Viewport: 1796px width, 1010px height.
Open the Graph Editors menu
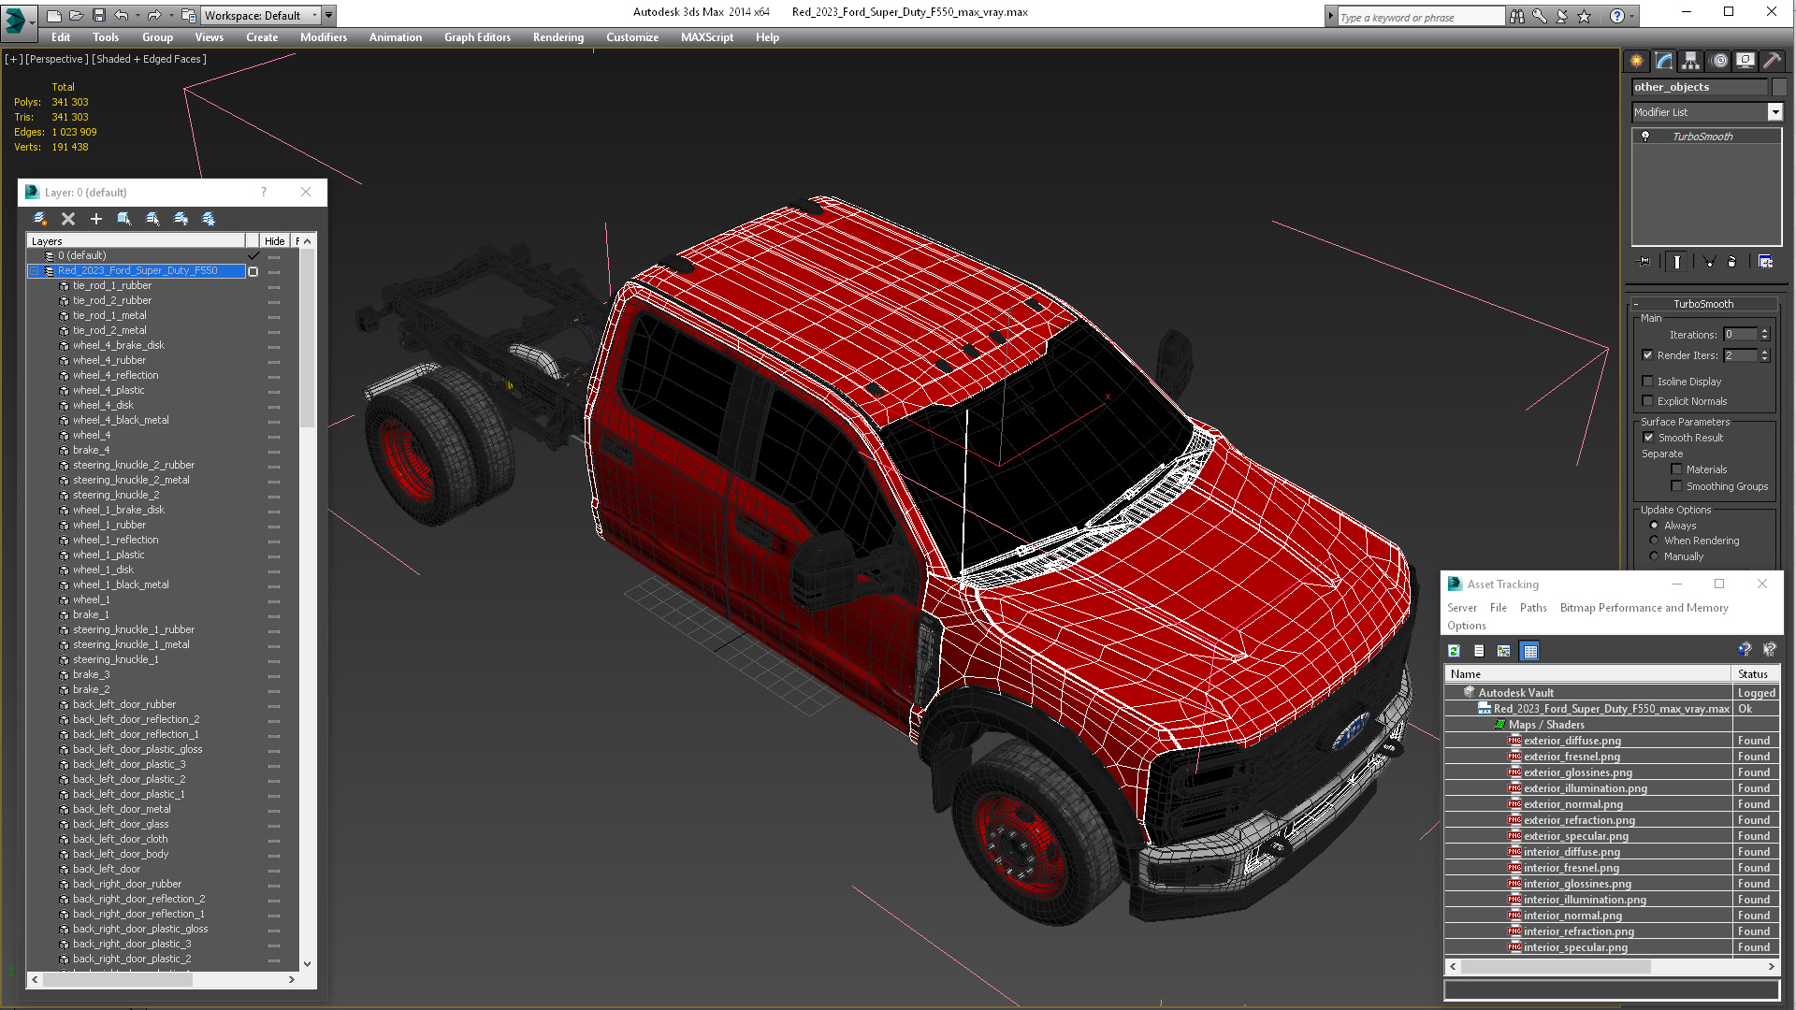tap(477, 37)
